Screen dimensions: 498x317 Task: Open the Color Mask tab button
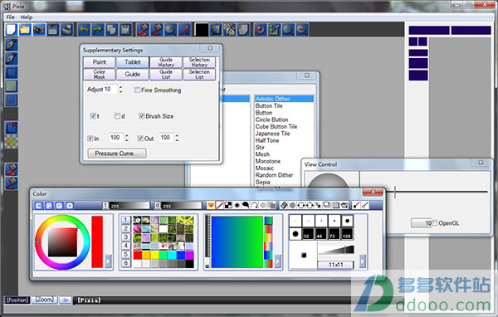point(99,75)
